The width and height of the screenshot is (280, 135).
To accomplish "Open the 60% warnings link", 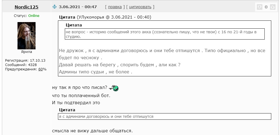I will pyautogui.click(x=40, y=69).
